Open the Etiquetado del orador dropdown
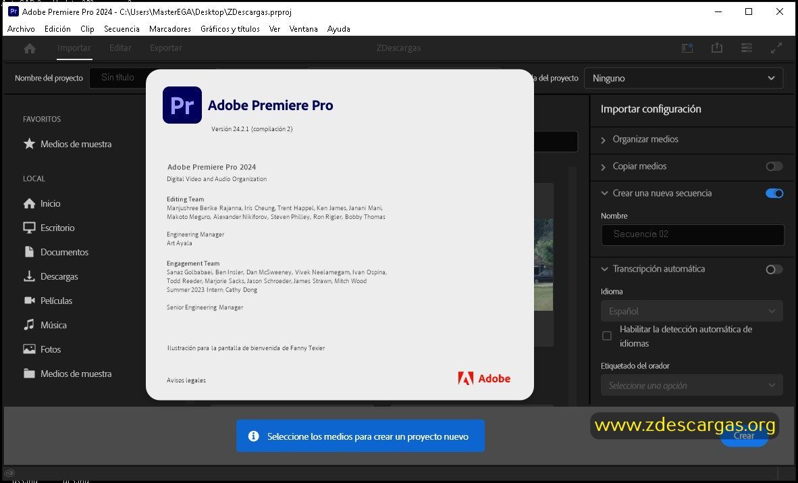Screen dimensions: 798x483 [691, 385]
